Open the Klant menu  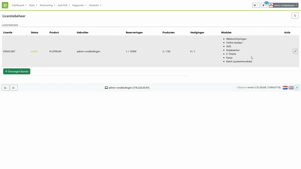coord(33,5)
